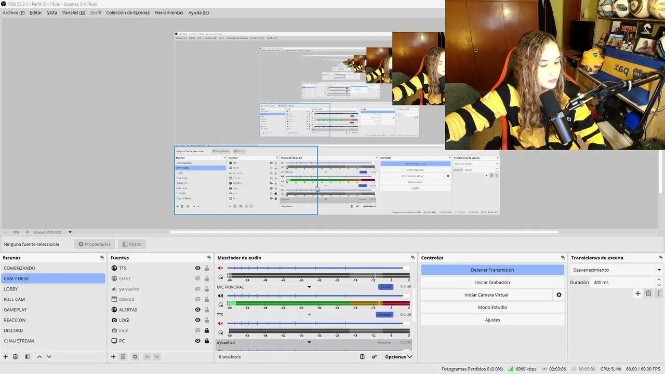This screenshot has width=665, height=374.
Task: Decrease transition duration with down arrow
Action: (659, 285)
